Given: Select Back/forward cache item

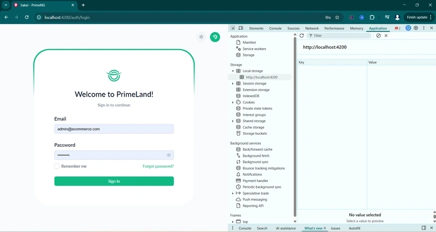Looking at the screenshot, I should pyautogui.click(x=257, y=149).
